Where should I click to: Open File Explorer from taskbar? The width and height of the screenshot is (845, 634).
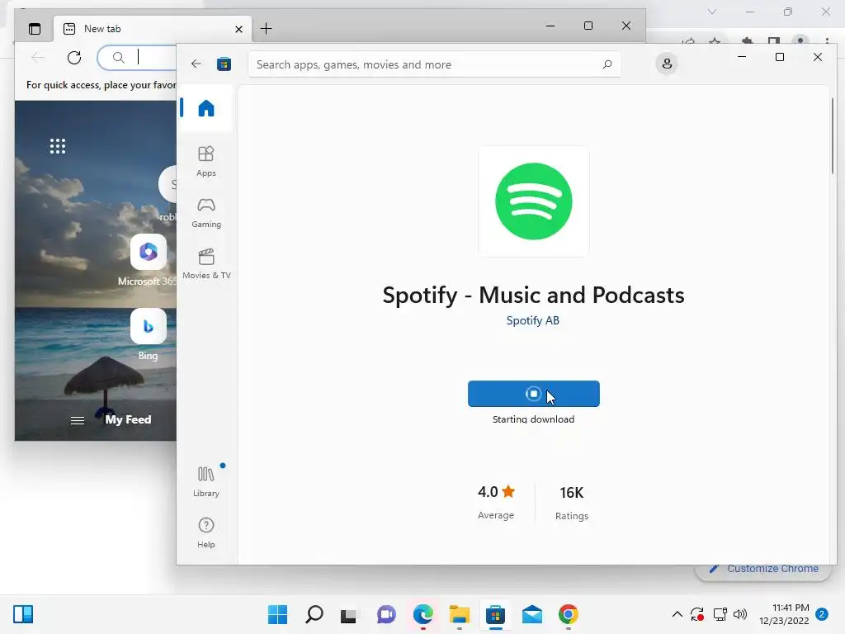click(x=459, y=614)
